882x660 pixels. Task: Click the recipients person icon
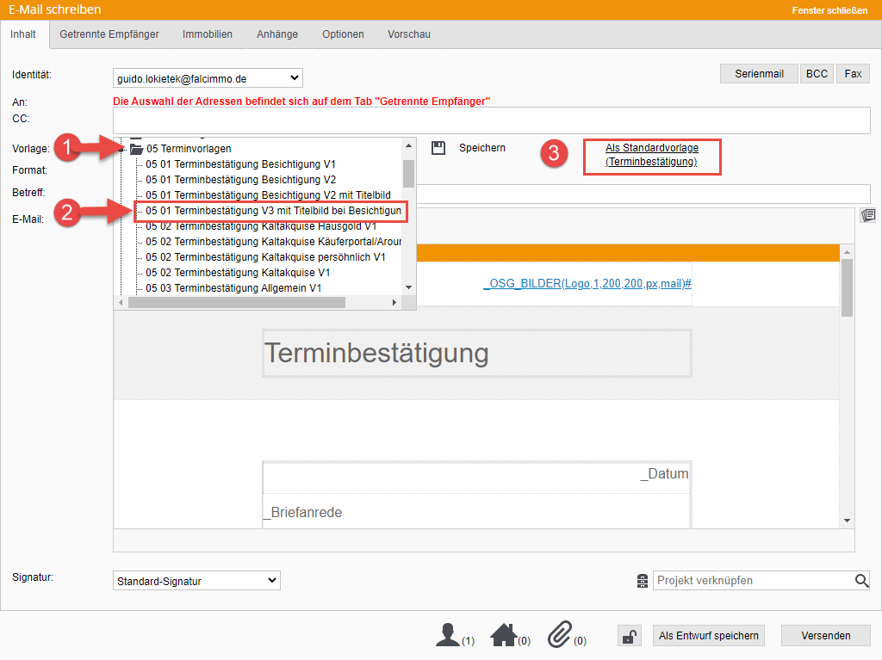coord(448,635)
